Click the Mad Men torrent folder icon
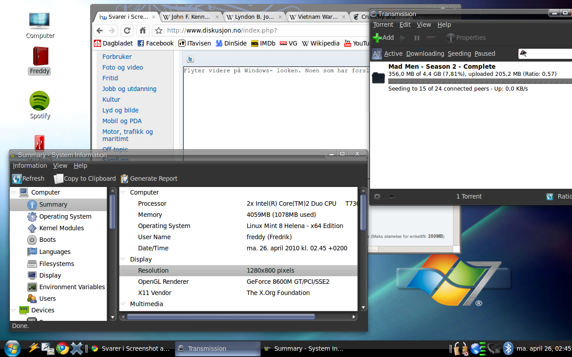The height and width of the screenshot is (357, 572). 378,78
